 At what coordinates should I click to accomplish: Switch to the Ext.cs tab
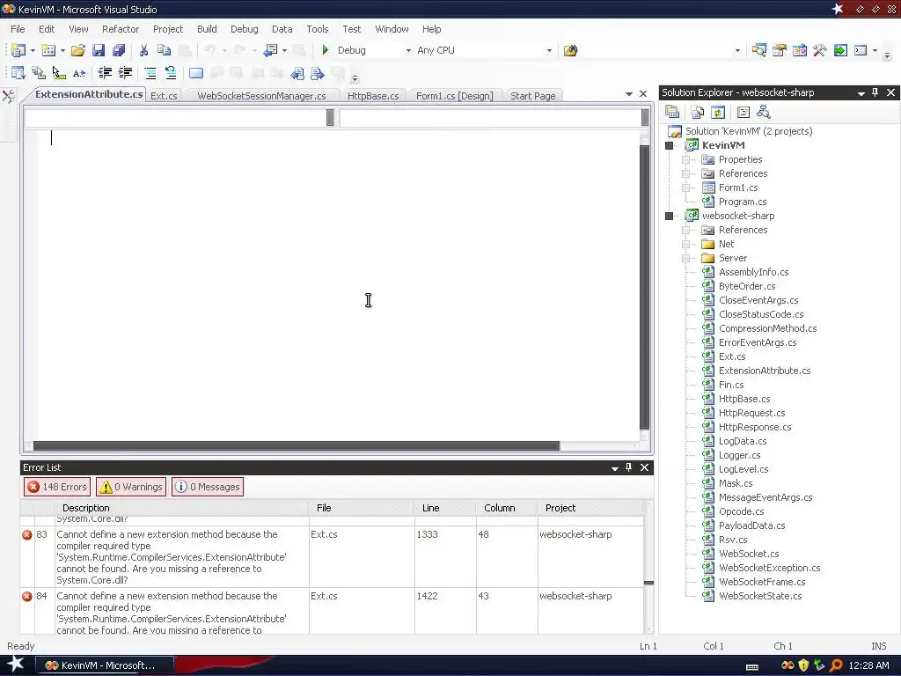164,96
